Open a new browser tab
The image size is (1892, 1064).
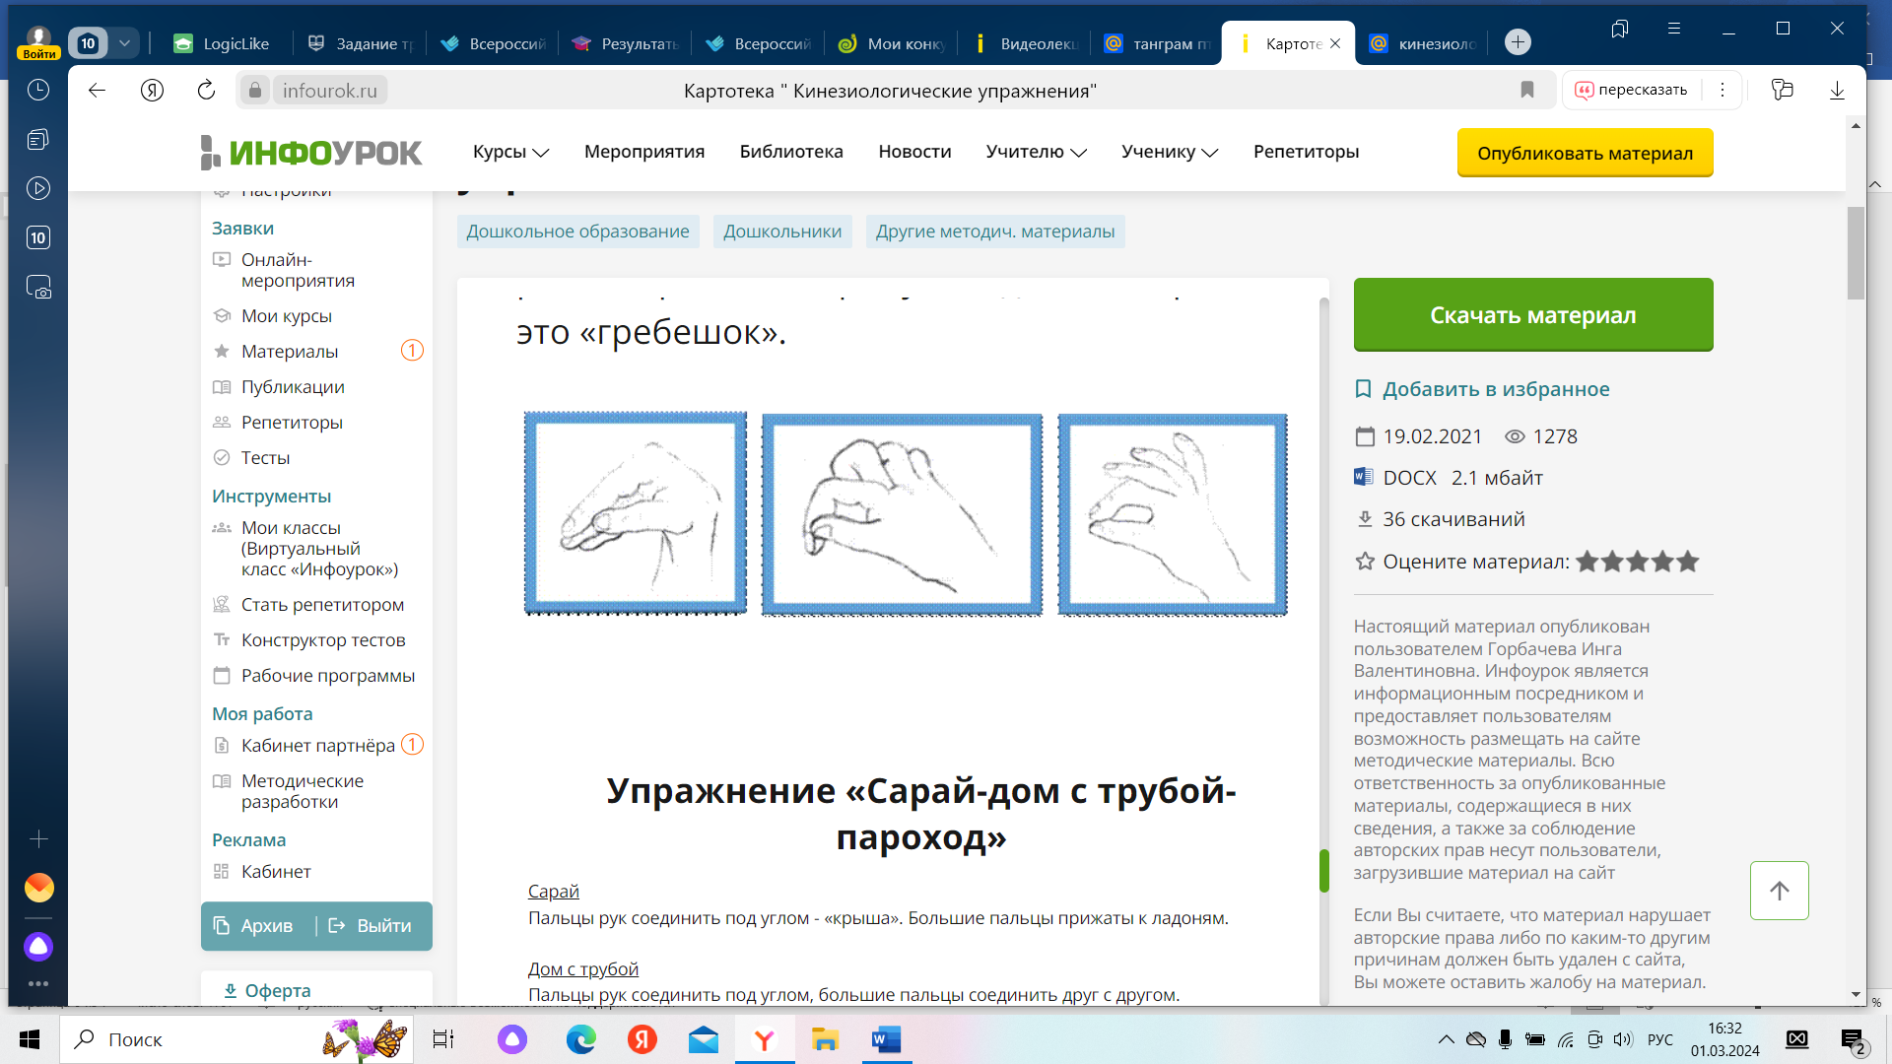[x=1519, y=42]
